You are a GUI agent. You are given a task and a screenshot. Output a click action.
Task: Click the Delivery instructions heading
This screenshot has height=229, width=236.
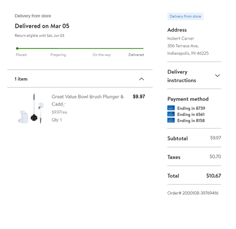pyautogui.click(x=182, y=76)
